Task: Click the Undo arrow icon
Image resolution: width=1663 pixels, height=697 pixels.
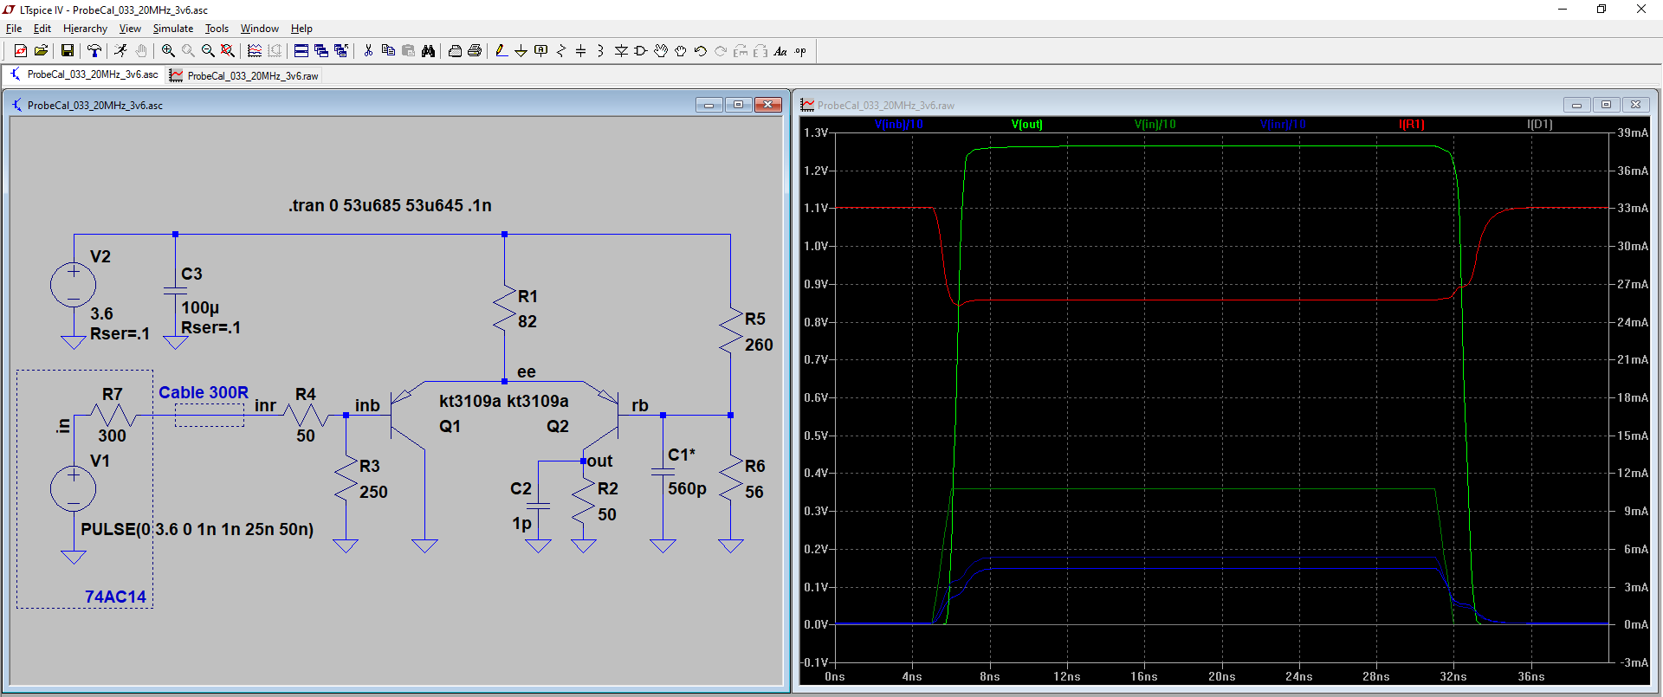Action: pyautogui.click(x=701, y=51)
